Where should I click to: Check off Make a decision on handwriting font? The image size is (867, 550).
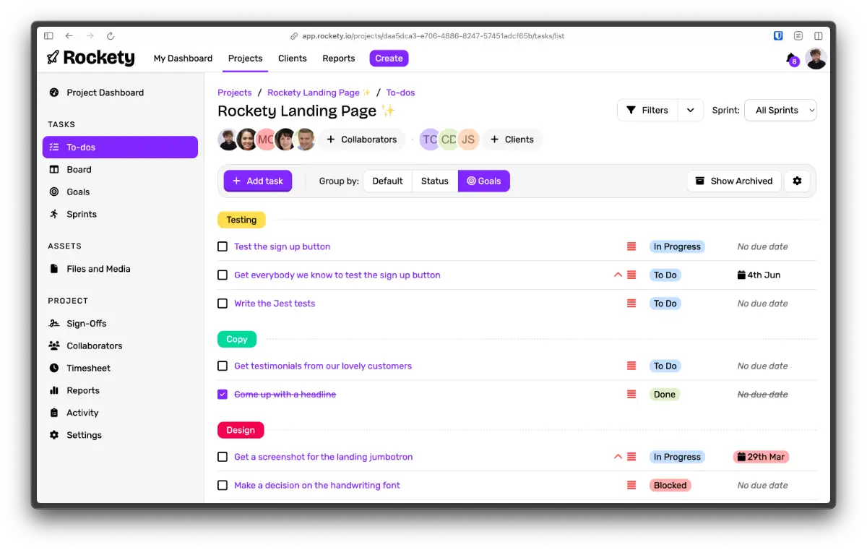(223, 486)
